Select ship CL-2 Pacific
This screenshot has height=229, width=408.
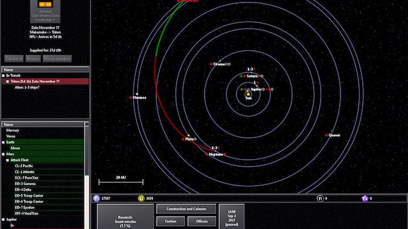click(x=24, y=166)
